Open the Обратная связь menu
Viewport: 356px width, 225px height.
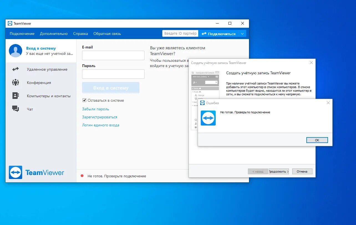(x=107, y=34)
